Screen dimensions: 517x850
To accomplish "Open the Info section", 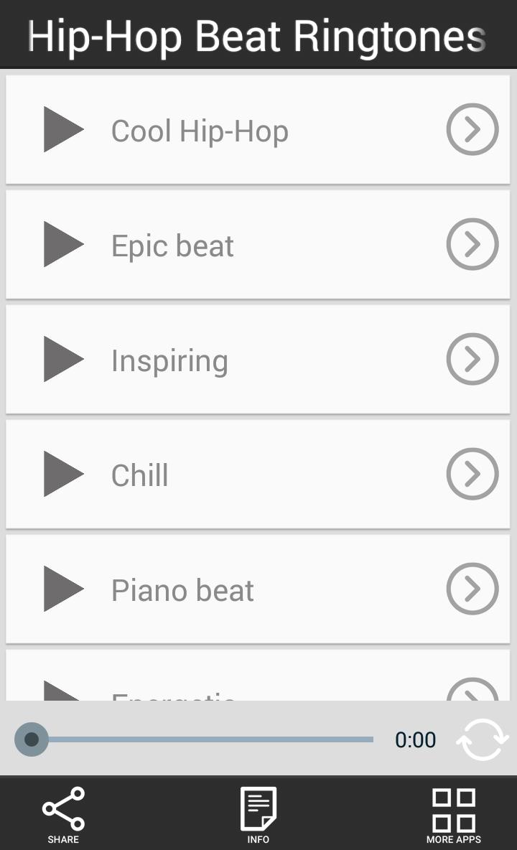I will click(x=258, y=812).
